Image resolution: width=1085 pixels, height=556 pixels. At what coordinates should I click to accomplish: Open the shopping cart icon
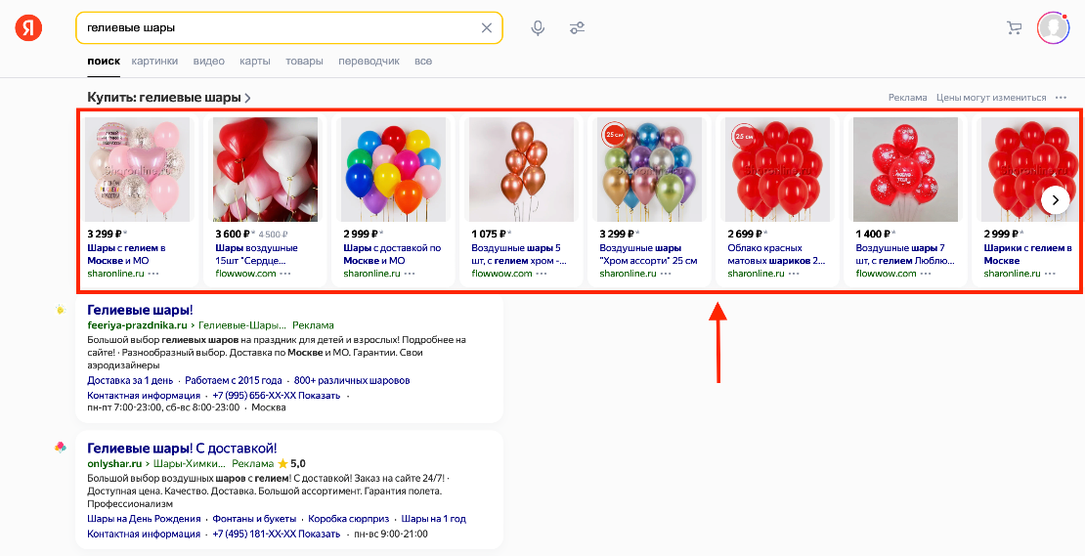(1014, 28)
